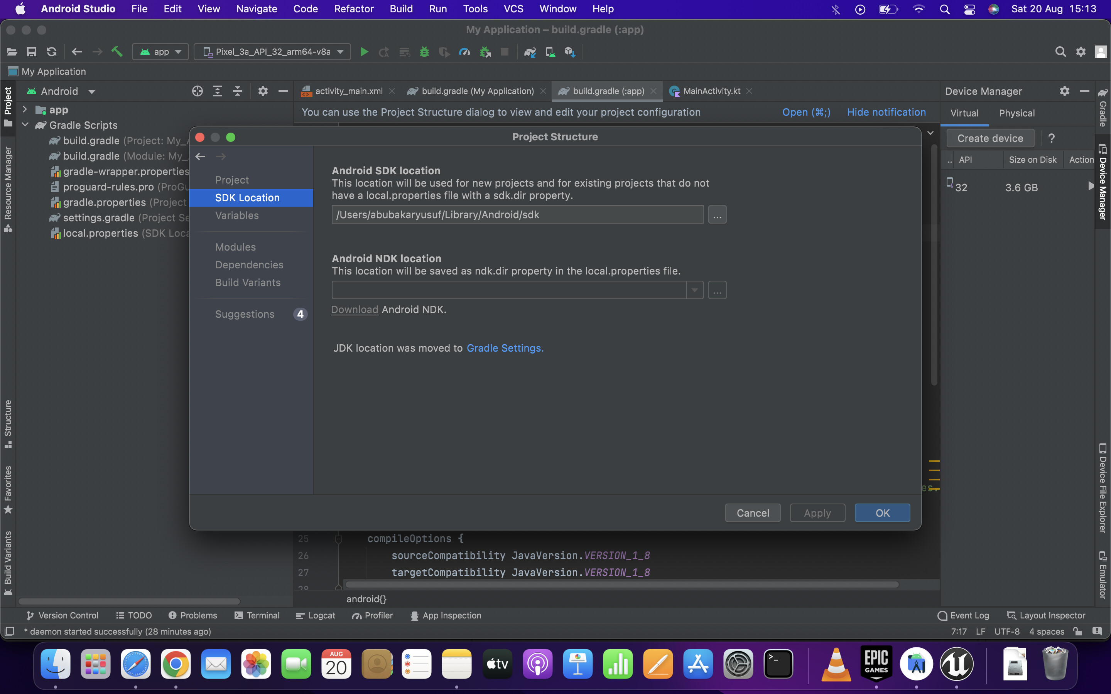Click the hammer Make Project icon
This screenshot has width=1111, height=694.
point(117,52)
